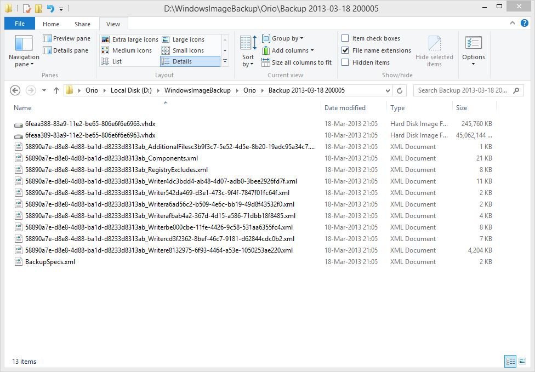Image resolution: width=535 pixels, height=372 pixels.
Task: Refresh the current folder
Action: pyautogui.click(x=400, y=90)
